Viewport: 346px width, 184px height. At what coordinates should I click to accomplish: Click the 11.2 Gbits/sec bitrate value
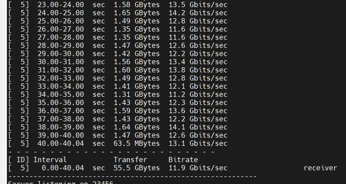click(x=198, y=95)
